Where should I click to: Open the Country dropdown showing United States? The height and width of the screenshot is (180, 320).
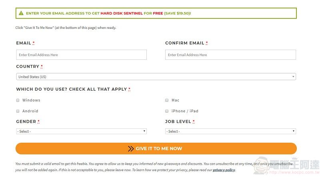(156, 77)
